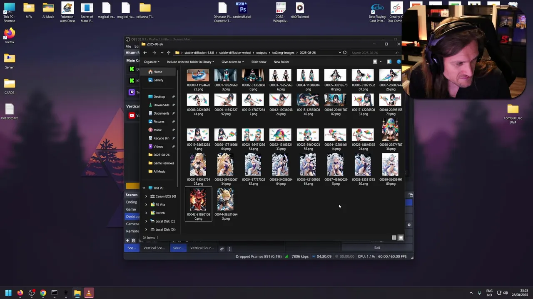This screenshot has width=533, height=299.
Task: Open the Firefox desktop shortcut
Action: [9, 36]
